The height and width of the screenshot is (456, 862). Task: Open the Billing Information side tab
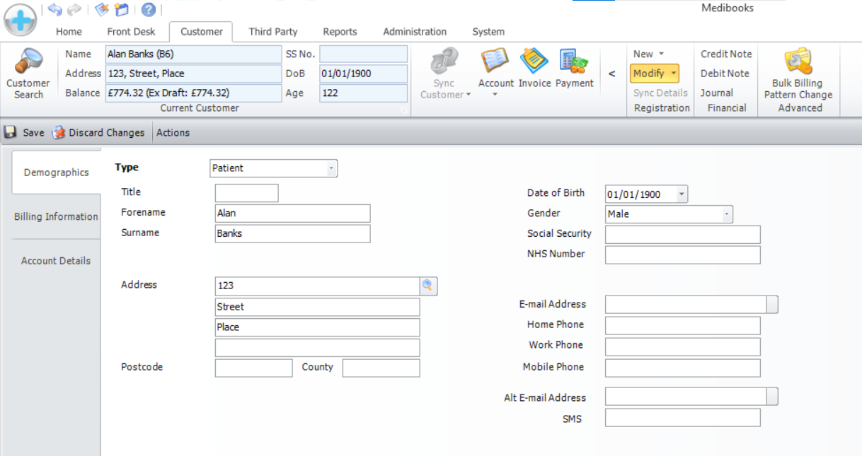(x=56, y=216)
